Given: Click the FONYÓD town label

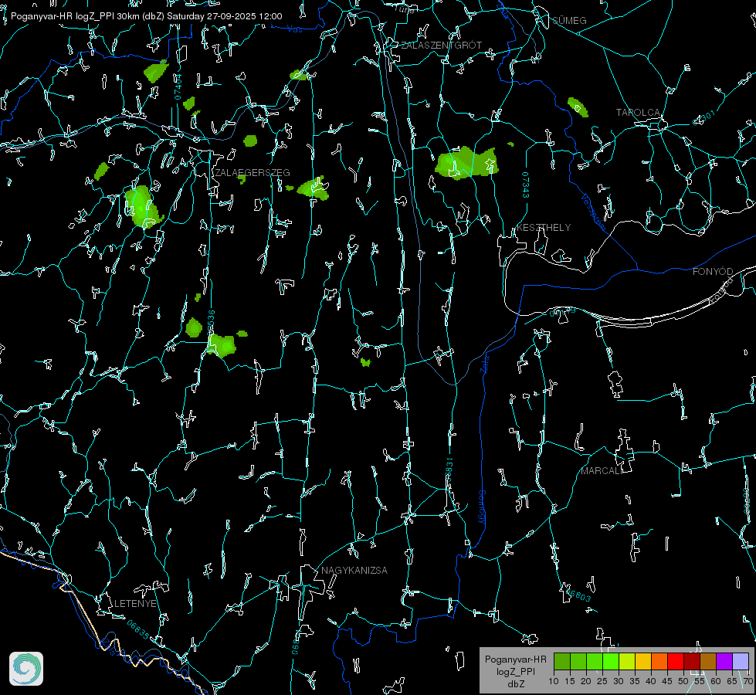Looking at the screenshot, I should pyautogui.click(x=712, y=272).
